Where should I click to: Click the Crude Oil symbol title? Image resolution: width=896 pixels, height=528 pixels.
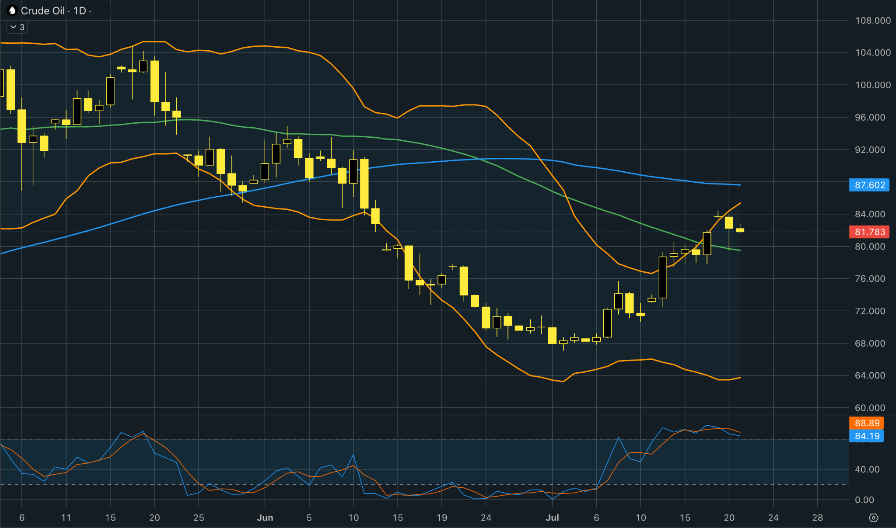(43, 10)
